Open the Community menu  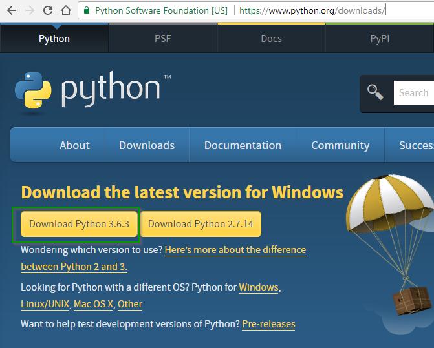pyautogui.click(x=340, y=145)
